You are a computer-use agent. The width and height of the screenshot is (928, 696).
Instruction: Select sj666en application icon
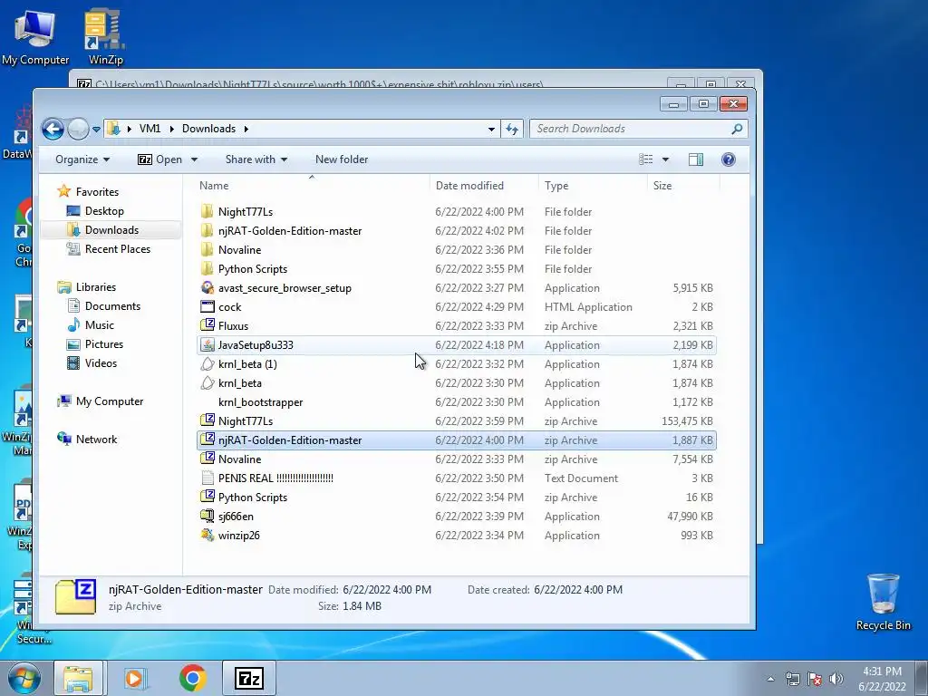tap(208, 516)
